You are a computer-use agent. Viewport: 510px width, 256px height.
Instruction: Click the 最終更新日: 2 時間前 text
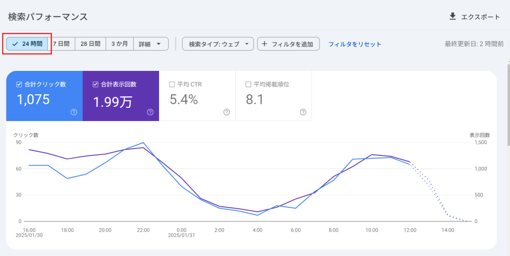click(474, 44)
